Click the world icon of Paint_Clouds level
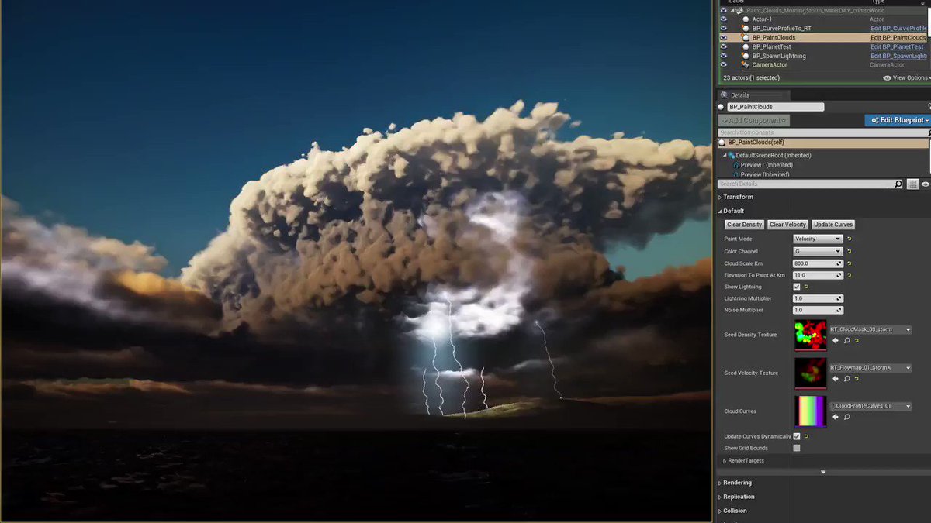Viewport: 931px width, 523px height. 739,11
